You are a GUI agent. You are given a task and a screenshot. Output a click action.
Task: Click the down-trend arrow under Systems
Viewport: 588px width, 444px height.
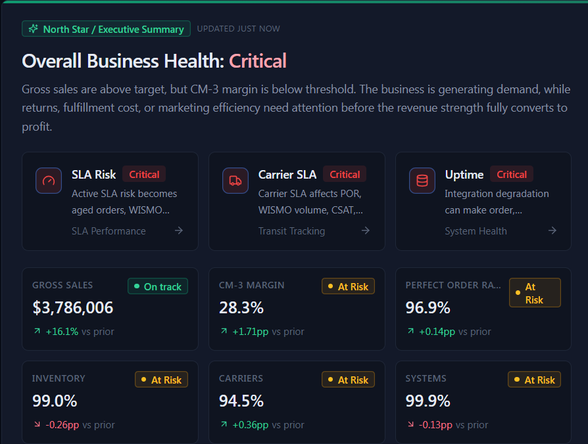[x=410, y=424]
